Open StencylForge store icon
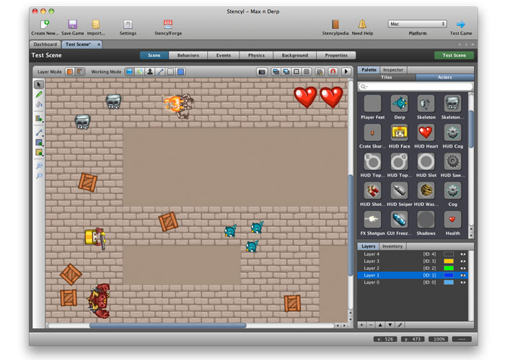Screen dimensions: 505x360 click(168, 24)
